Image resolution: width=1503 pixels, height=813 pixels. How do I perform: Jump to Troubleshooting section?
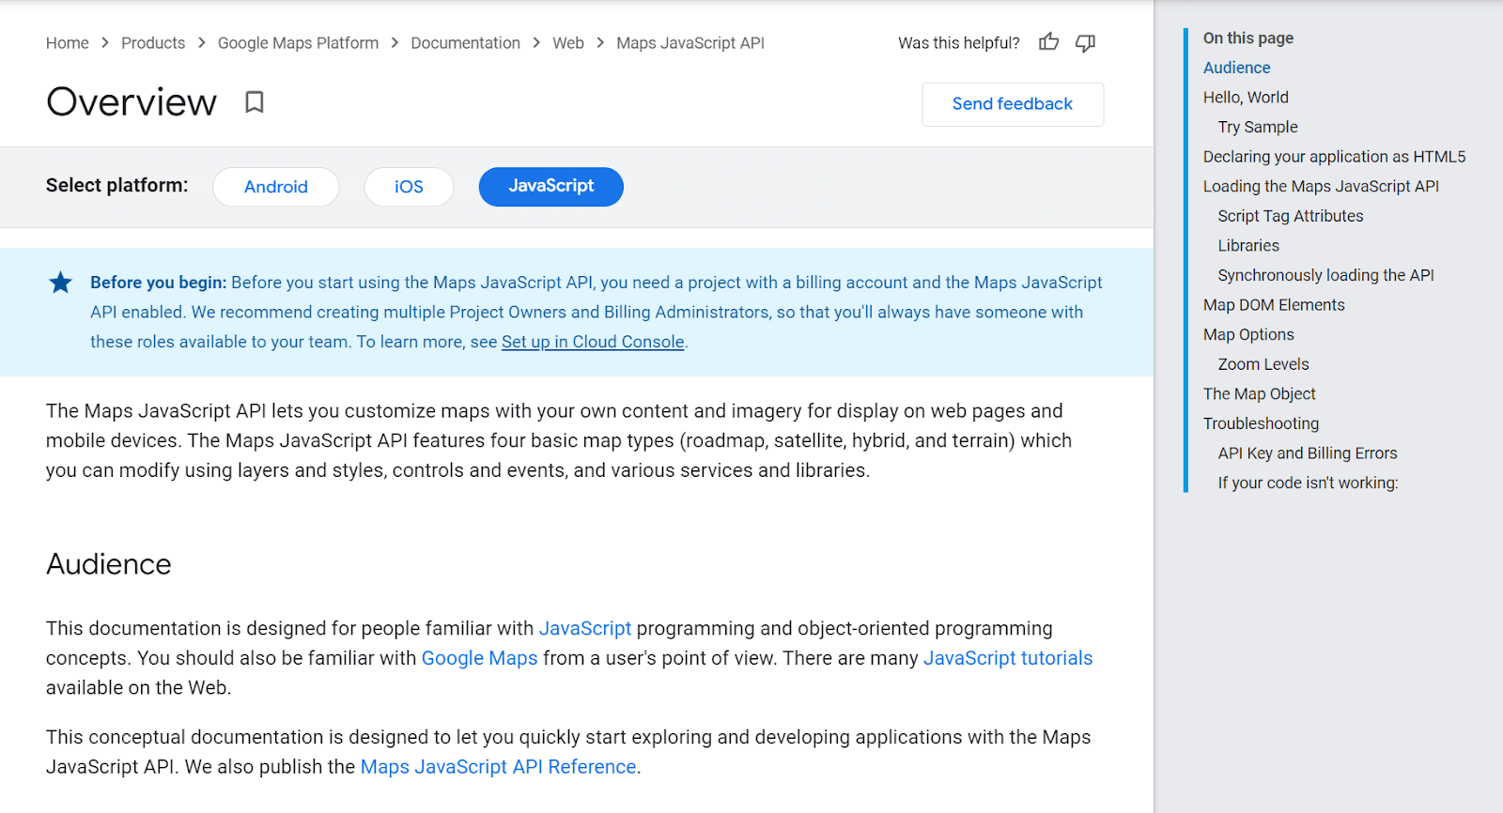click(1261, 423)
